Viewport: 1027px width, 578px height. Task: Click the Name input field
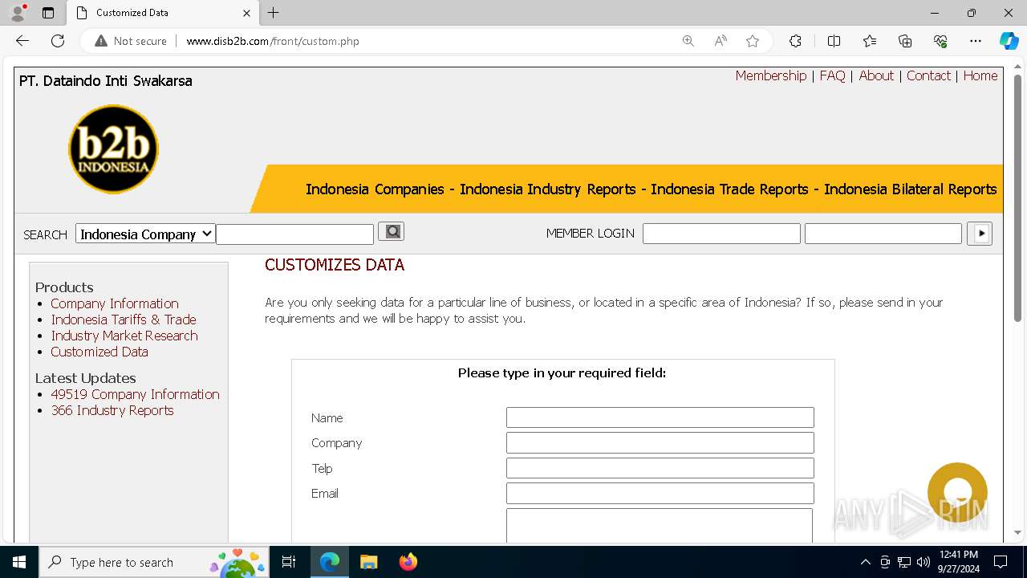pos(660,417)
